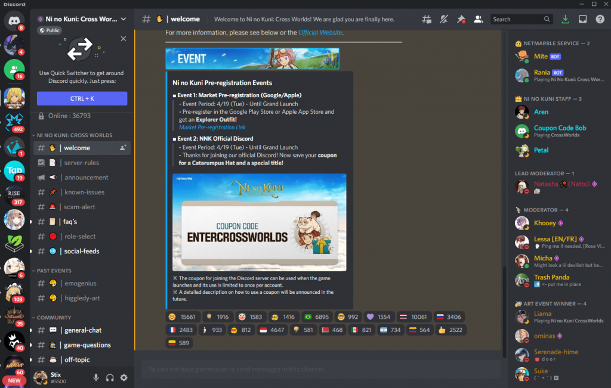Open Rania bot member profile
Image resolution: width=611 pixels, height=388 pixels.
(559, 76)
